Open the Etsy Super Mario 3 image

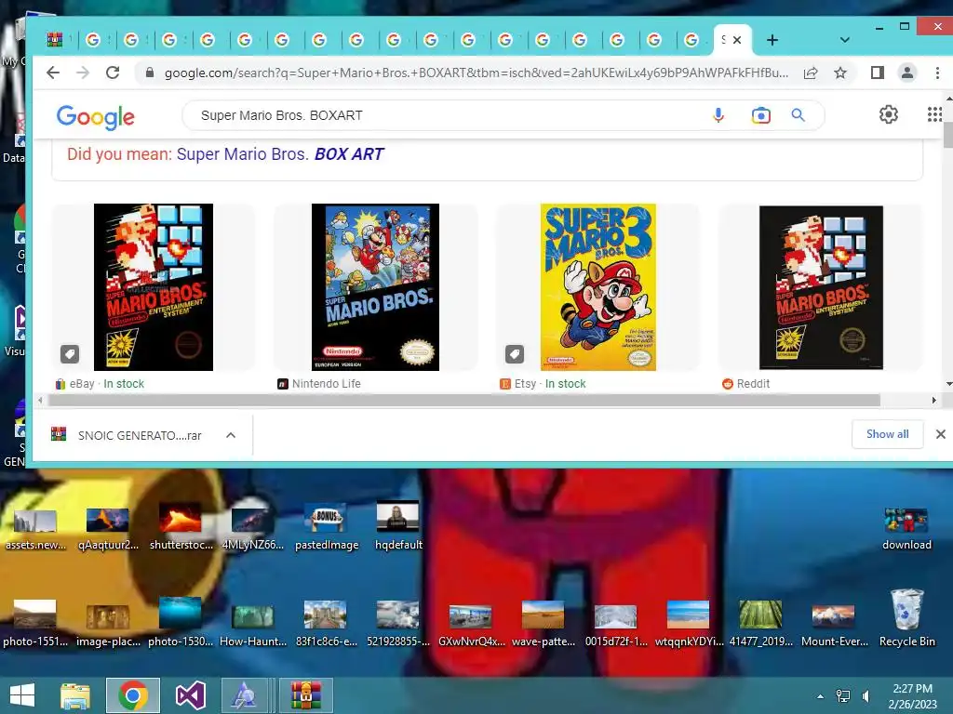click(x=598, y=287)
